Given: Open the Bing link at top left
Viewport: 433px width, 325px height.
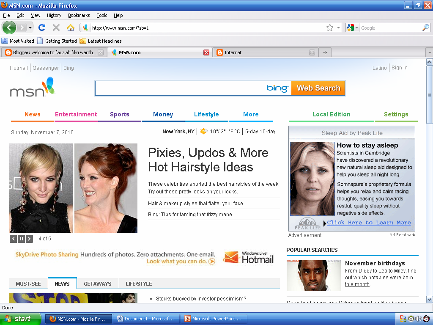Looking at the screenshot, I should pos(69,68).
